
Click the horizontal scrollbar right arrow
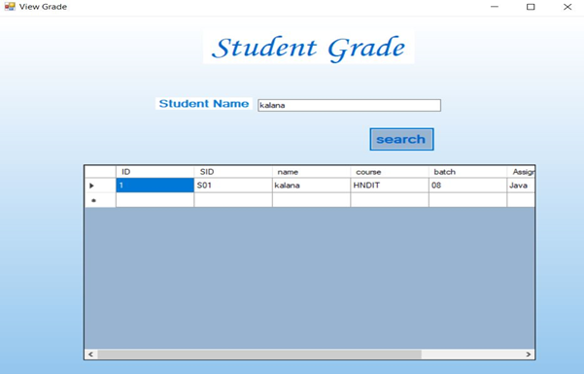click(x=529, y=355)
